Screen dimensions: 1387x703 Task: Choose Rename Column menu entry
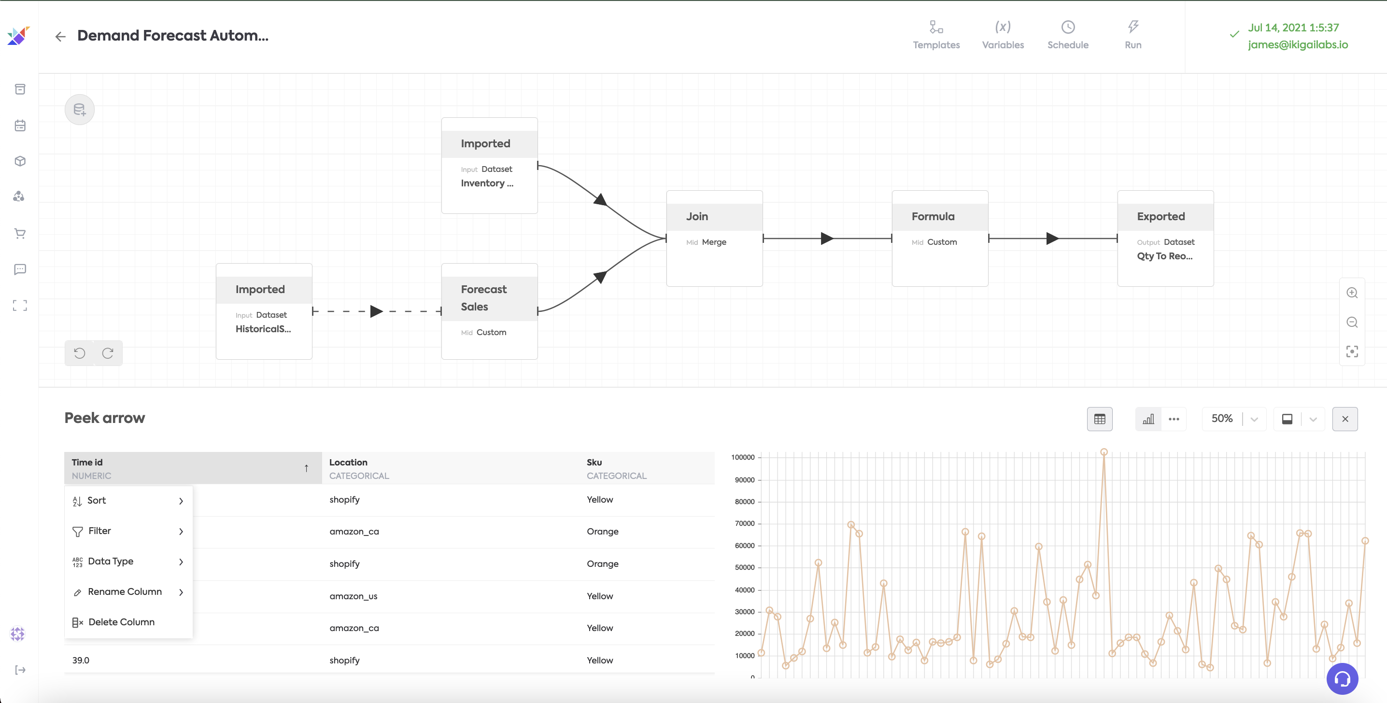[x=125, y=591]
